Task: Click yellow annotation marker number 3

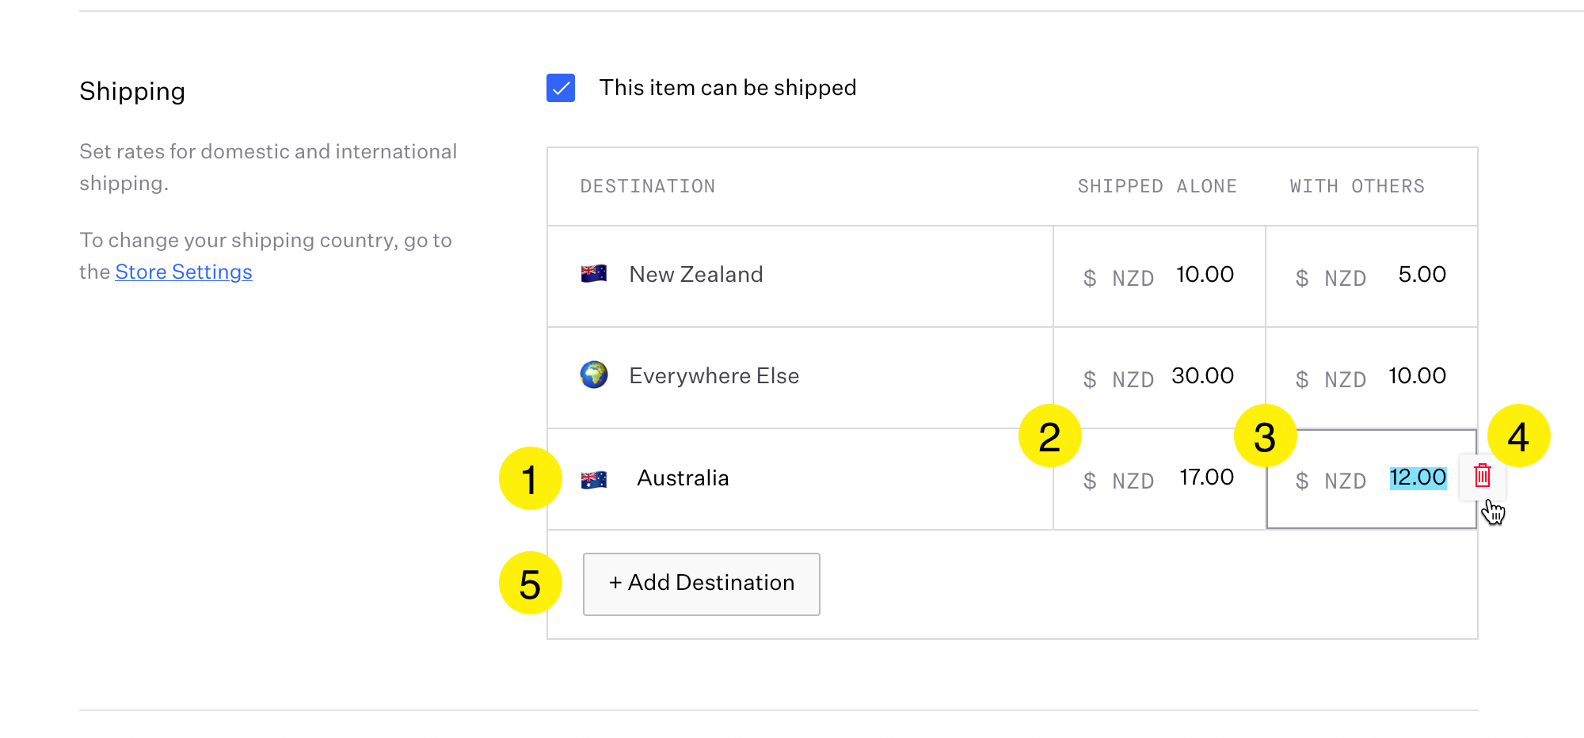Action: click(x=1265, y=436)
